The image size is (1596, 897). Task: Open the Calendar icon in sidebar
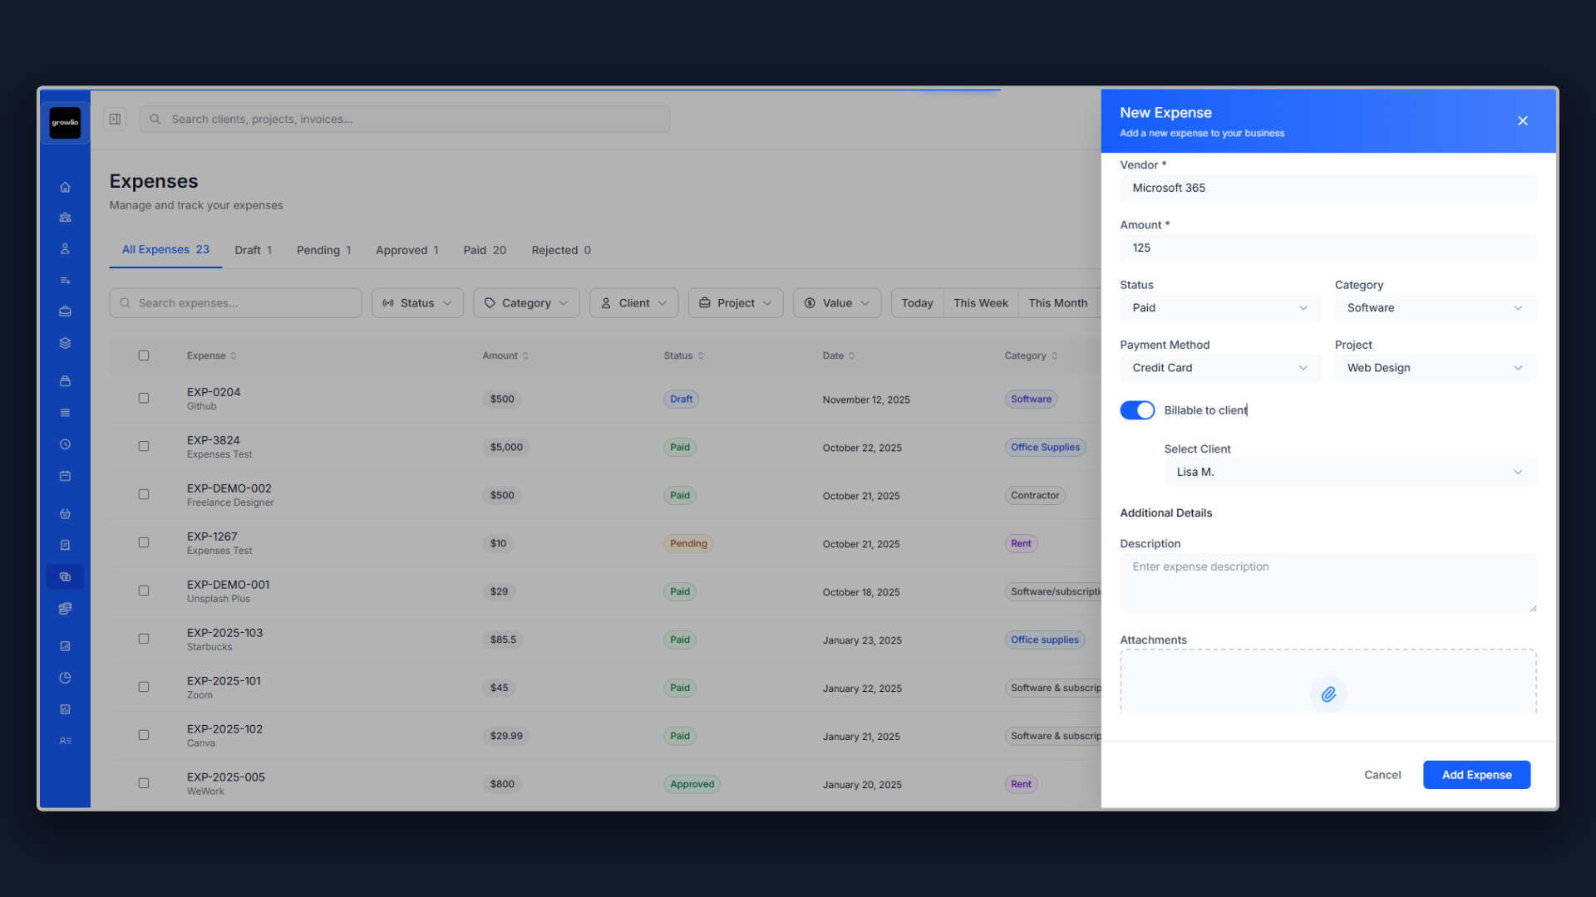[65, 475]
